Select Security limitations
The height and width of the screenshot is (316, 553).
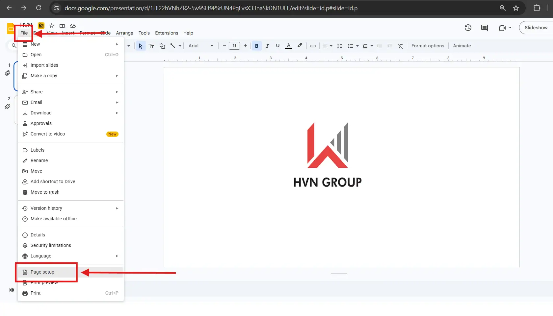pyautogui.click(x=71, y=245)
